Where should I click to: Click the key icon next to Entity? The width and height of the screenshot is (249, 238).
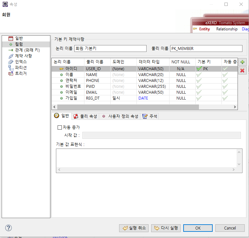click(x=195, y=29)
